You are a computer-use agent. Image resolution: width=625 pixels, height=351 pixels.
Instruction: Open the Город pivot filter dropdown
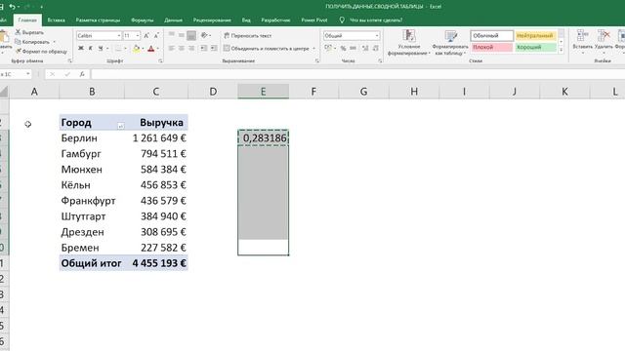click(120, 126)
